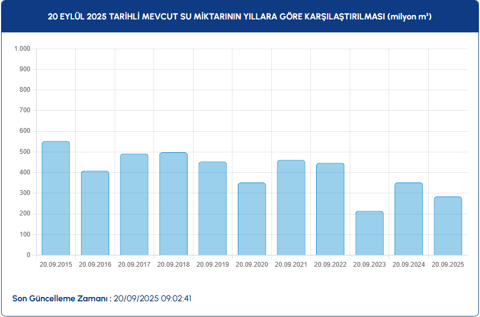Click the bar for 20.09.2021
The height and width of the screenshot is (317, 480).
click(291, 207)
